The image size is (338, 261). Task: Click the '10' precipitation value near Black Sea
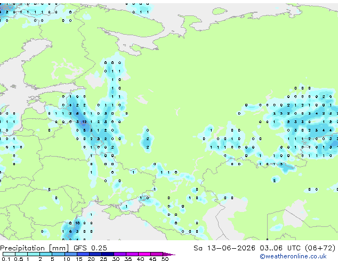pos(77,223)
